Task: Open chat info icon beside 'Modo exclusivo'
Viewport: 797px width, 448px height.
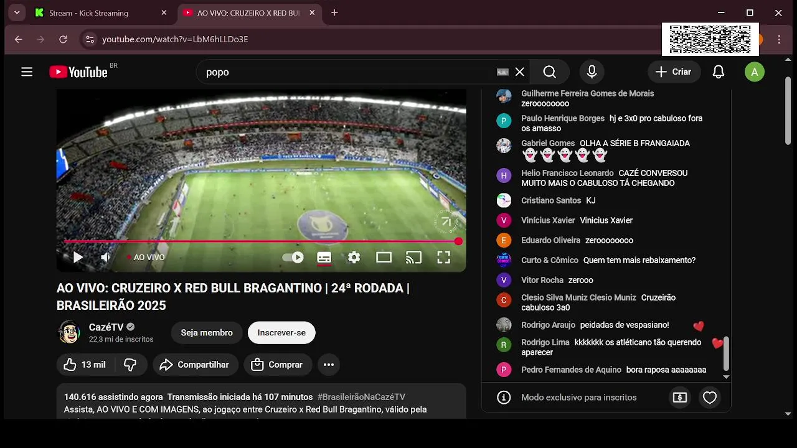Action: click(504, 398)
